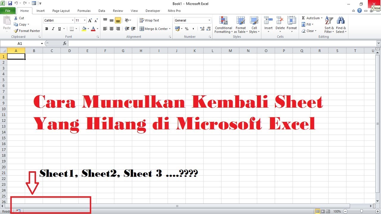Click Delete cells icon
This screenshot has height=214, width=381.
(280, 20)
